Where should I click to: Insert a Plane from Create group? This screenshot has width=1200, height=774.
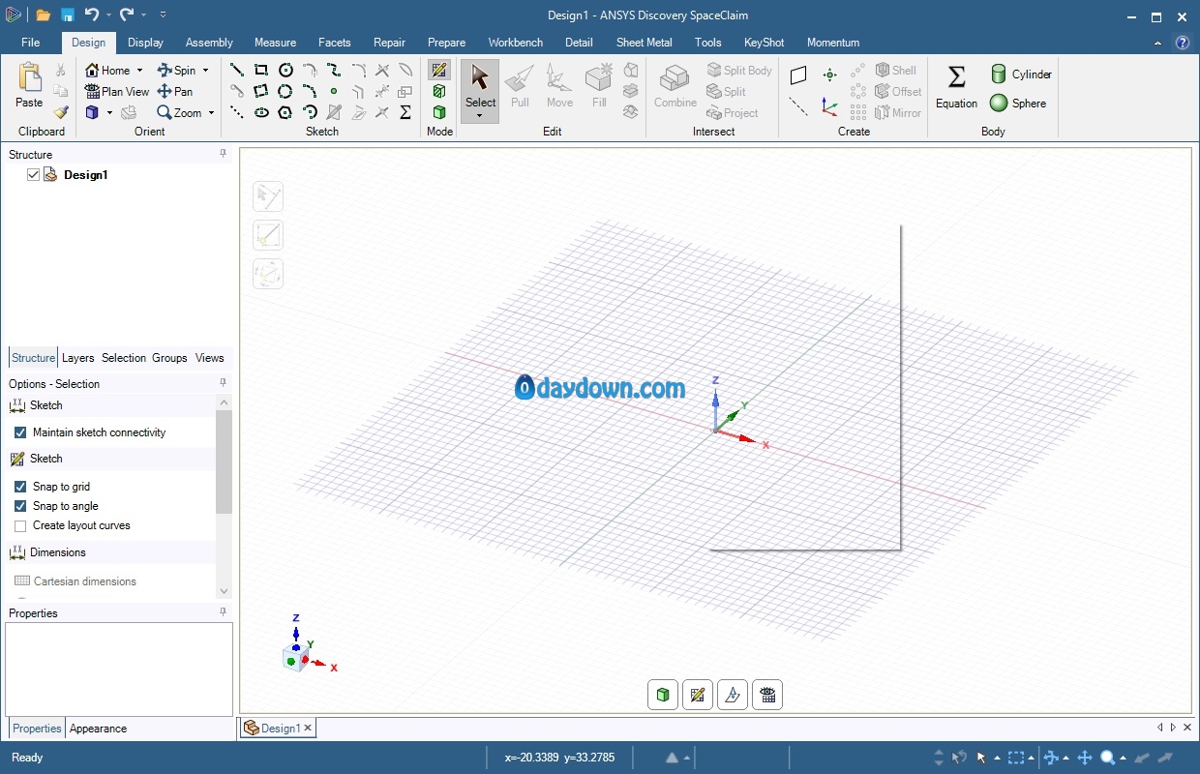pyautogui.click(x=798, y=74)
